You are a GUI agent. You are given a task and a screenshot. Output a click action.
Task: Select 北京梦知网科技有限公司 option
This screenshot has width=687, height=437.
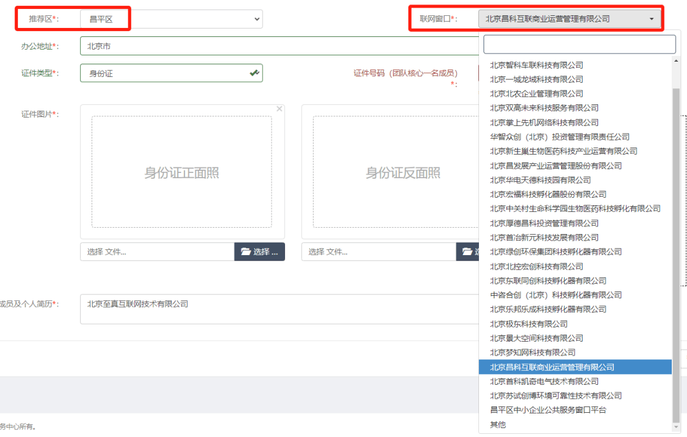[x=575, y=352]
